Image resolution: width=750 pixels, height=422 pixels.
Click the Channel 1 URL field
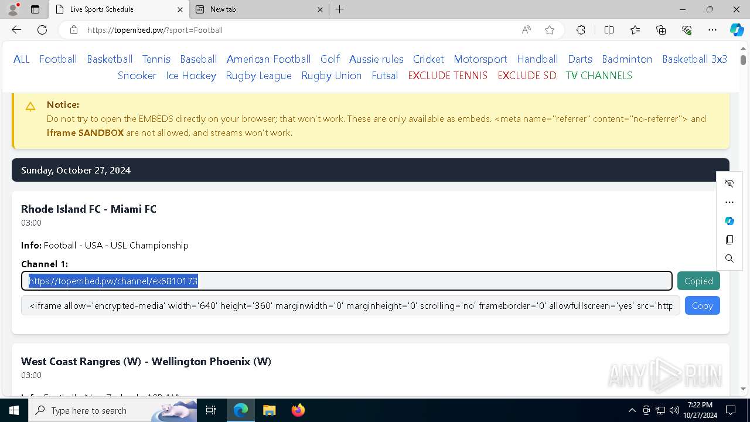coord(347,281)
